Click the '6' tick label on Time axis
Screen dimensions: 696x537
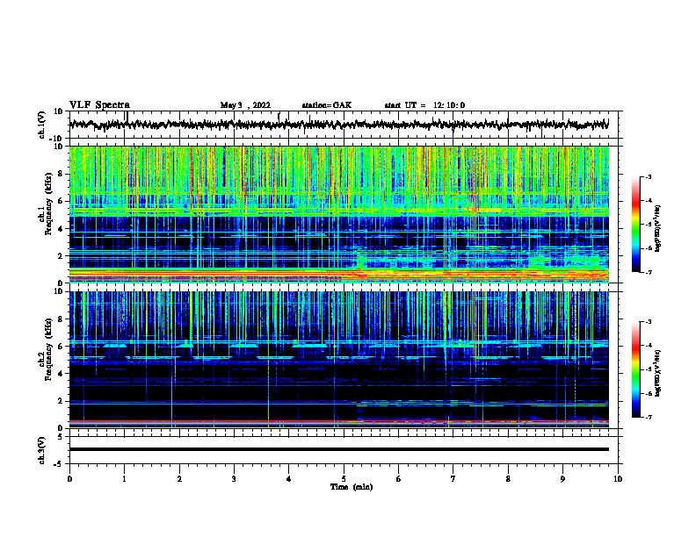[399, 479]
